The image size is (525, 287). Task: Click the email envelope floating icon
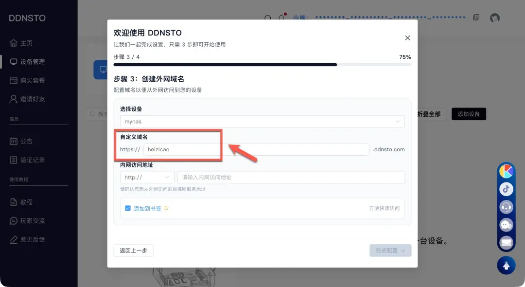pos(506,242)
